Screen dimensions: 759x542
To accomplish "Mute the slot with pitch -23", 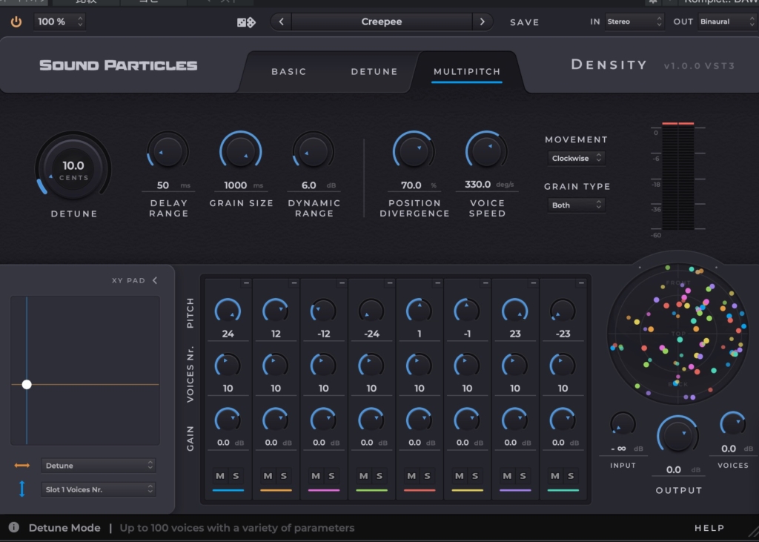I will click(556, 475).
